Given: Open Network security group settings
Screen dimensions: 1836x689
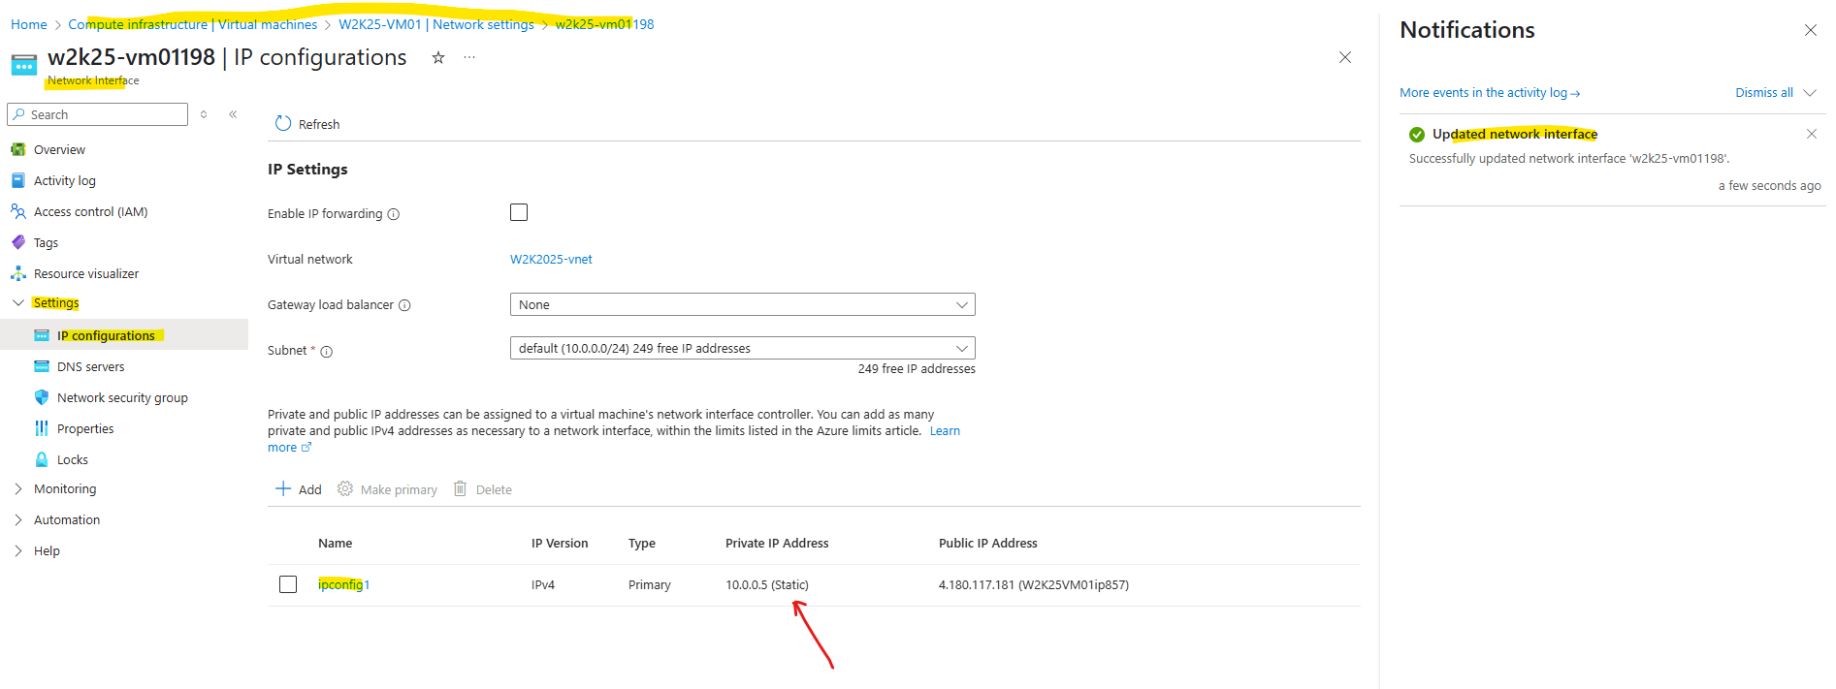Looking at the screenshot, I should click(122, 398).
